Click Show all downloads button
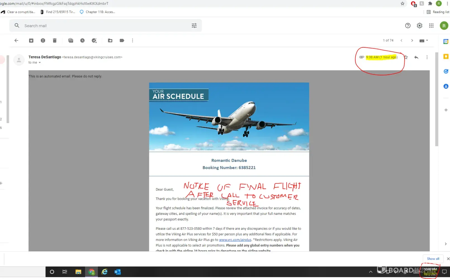450x279 pixels. pos(433,259)
